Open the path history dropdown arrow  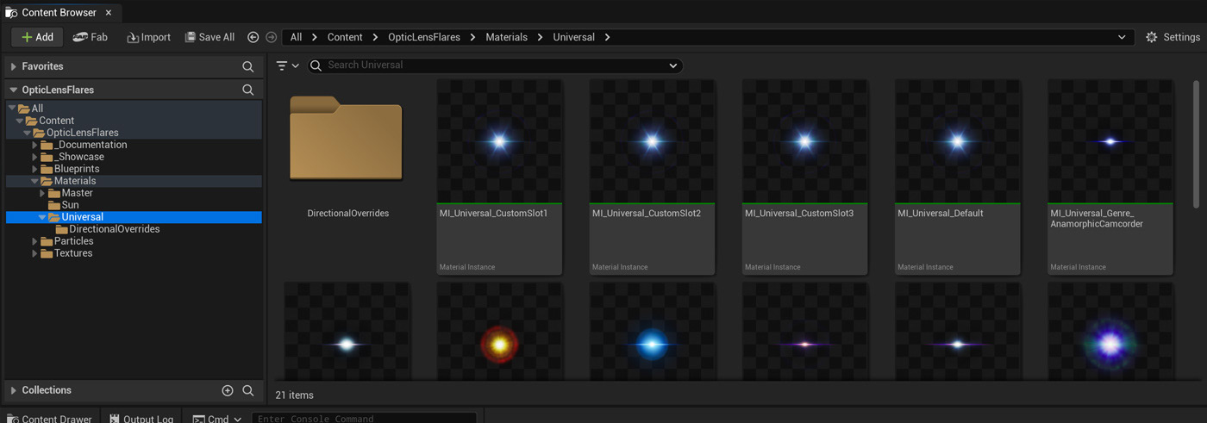tap(1122, 37)
